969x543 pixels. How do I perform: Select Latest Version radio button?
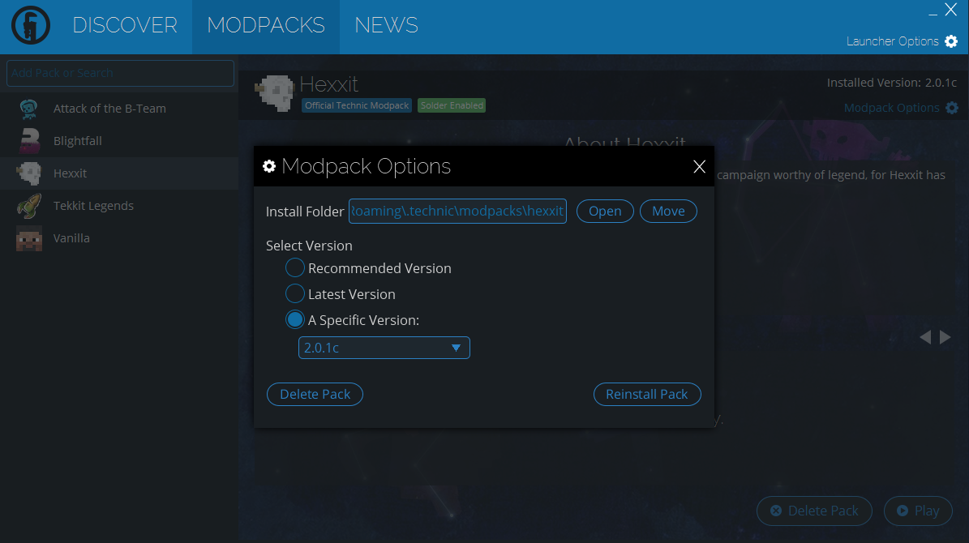point(295,294)
